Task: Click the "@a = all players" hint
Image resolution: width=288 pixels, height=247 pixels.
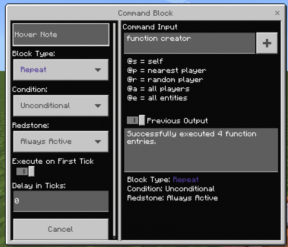Action: tap(158, 89)
